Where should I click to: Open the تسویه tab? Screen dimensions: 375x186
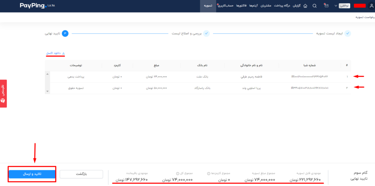click(x=208, y=6)
